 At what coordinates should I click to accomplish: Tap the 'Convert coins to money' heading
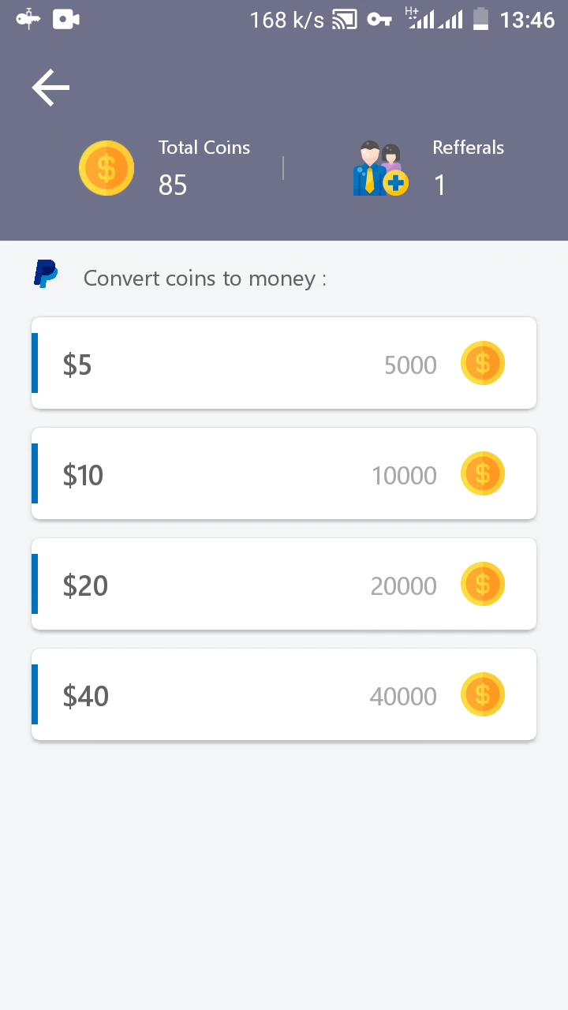(x=205, y=279)
